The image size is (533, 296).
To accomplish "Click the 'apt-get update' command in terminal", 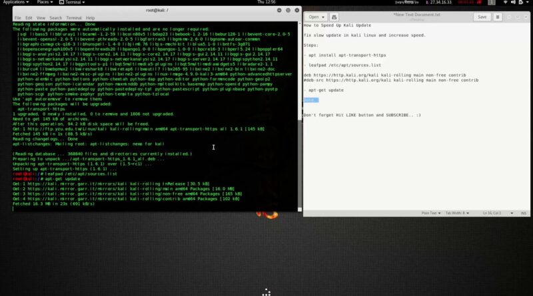I will click(63, 178).
